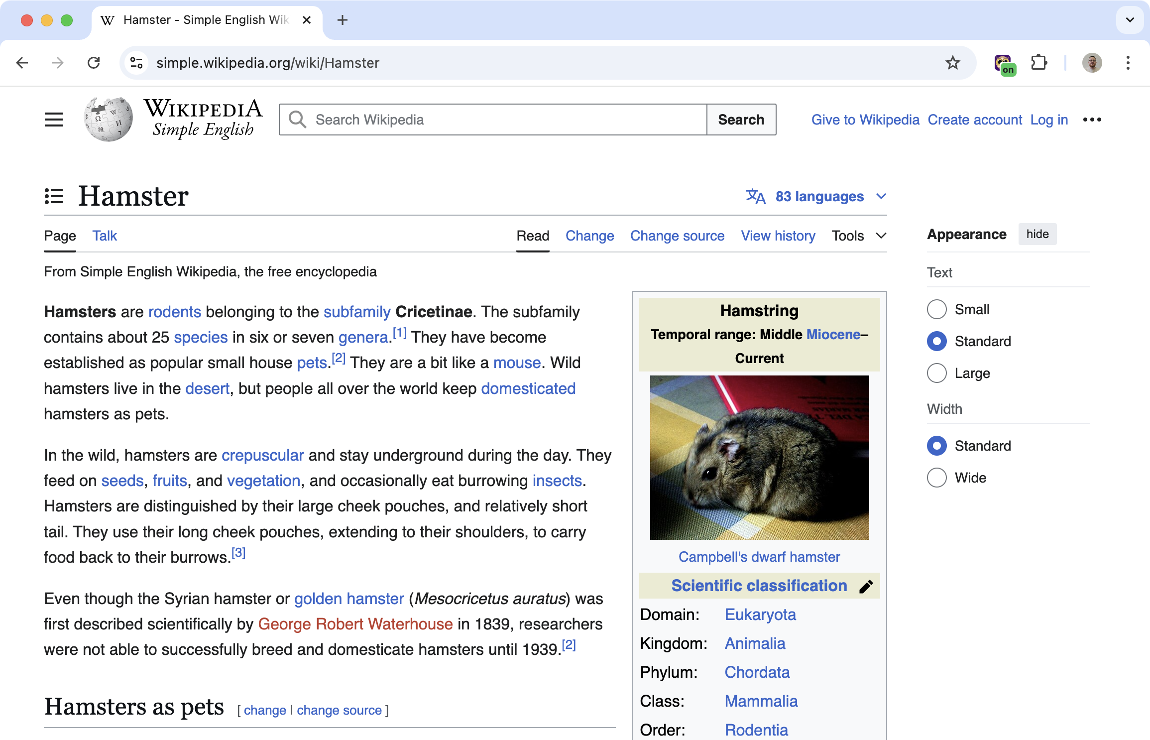This screenshot has height=740, width=1150.
Task: Expand the 83 languages dropdown
Action: click(x=881, y=196)
